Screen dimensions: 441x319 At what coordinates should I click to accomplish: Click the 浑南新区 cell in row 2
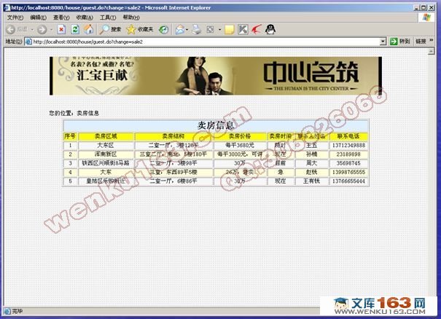[x=106, y=154]
